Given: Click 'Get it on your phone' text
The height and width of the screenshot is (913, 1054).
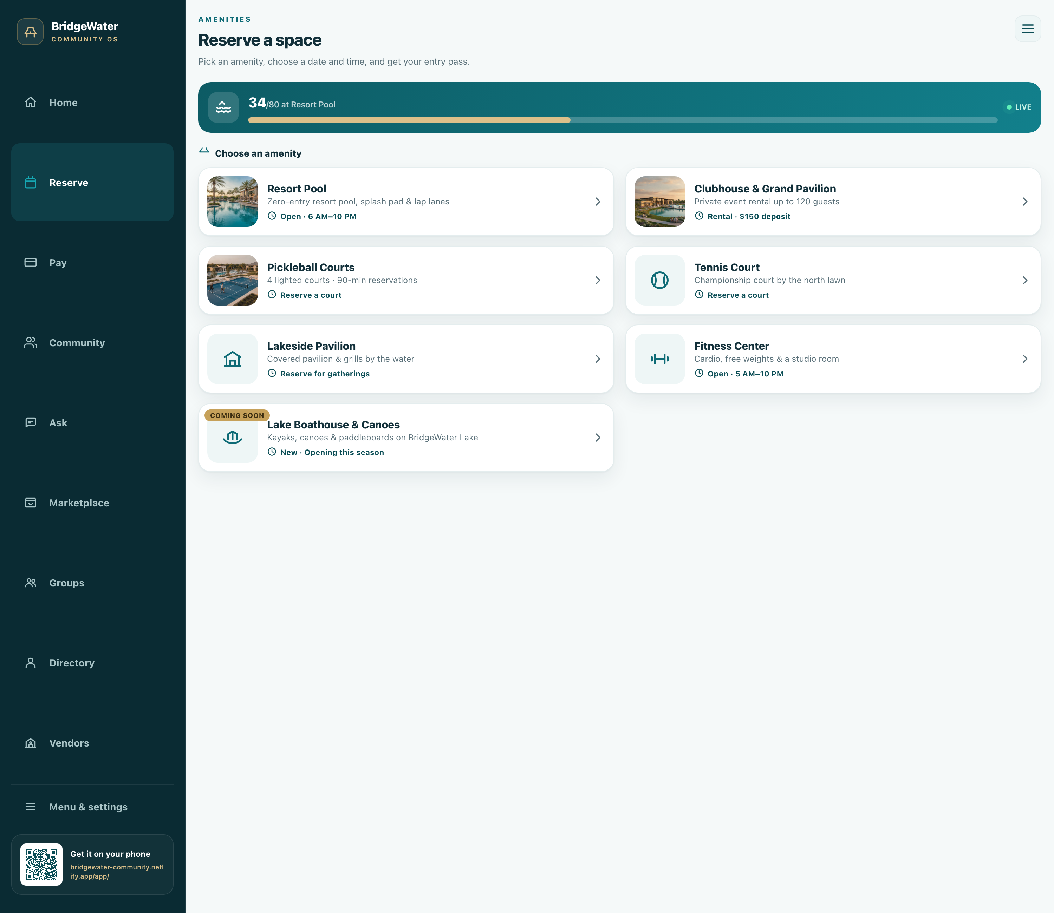Looking at the screenshot, I should click(x=110, y=854).
